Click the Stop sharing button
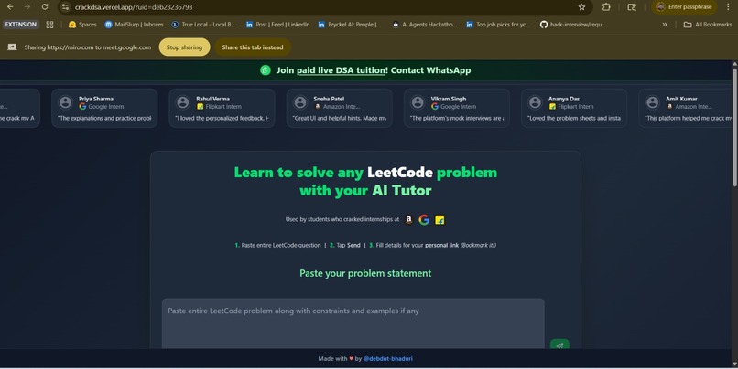The width and height of the screenshot is (738, 369). 184,47
